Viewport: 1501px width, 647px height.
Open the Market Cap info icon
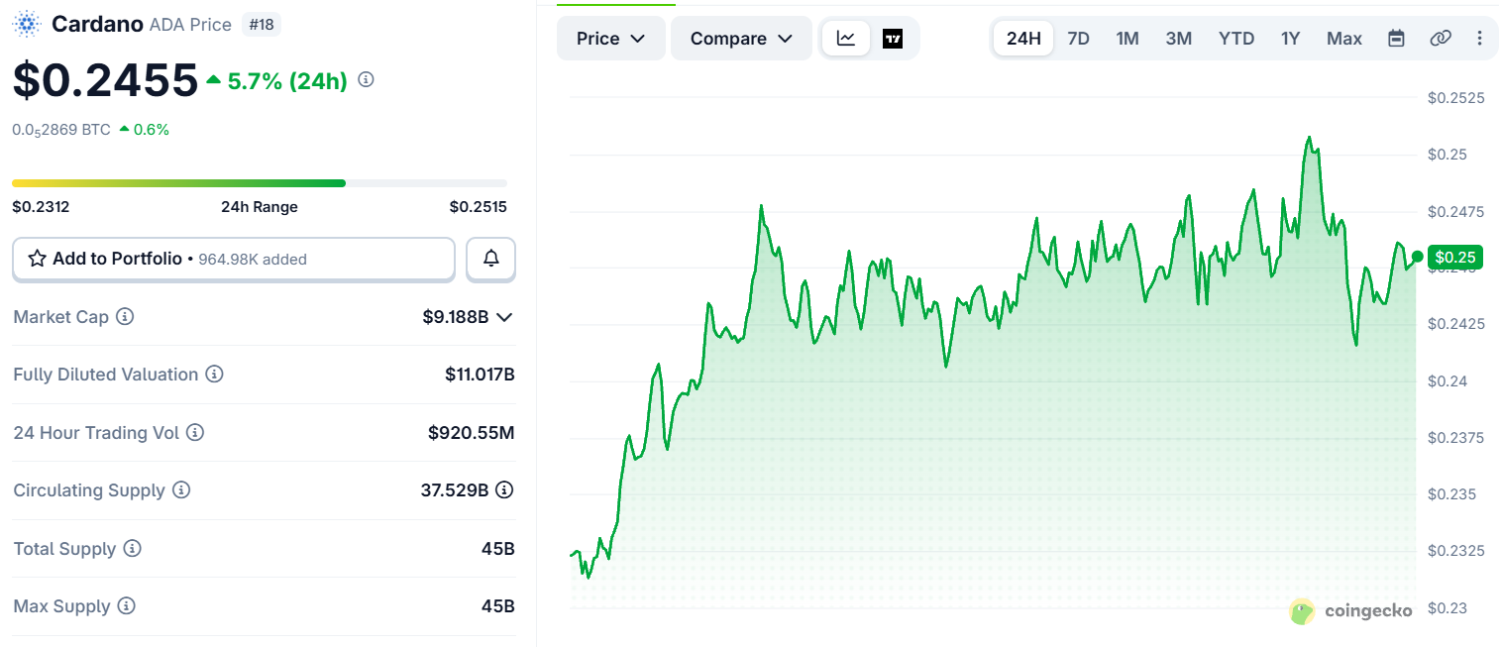(x=125, y=317)
